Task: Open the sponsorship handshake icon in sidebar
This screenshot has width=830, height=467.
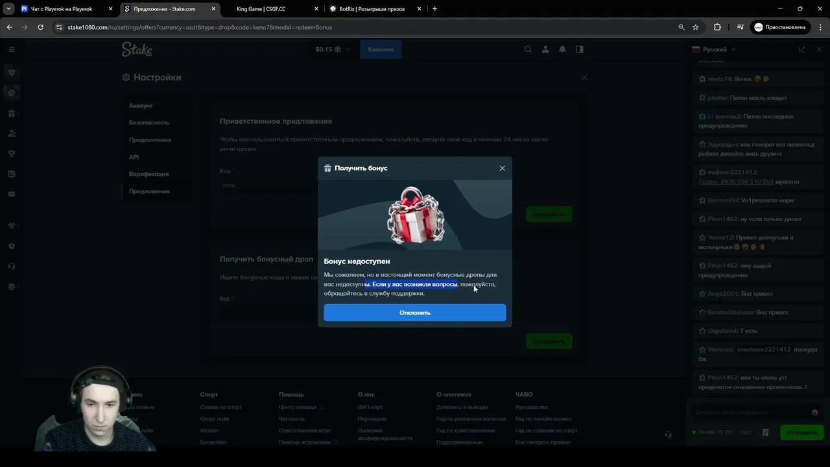Action: coord(11,226)
